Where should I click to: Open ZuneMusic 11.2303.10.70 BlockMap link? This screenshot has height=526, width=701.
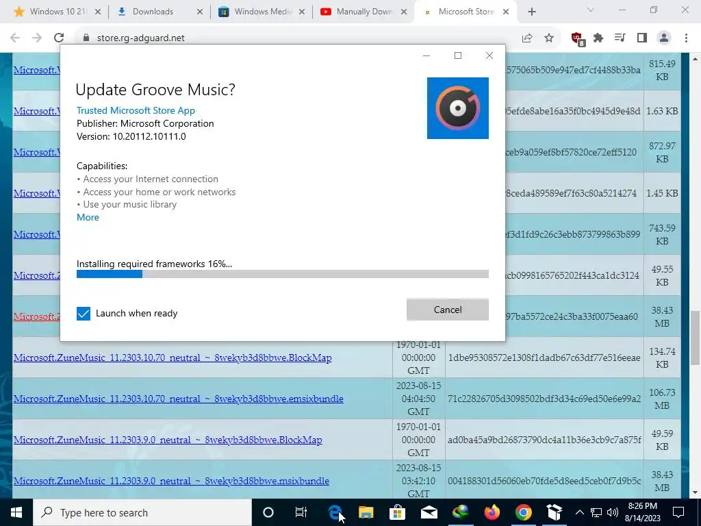pyautogui.click(x=173, y=358)
